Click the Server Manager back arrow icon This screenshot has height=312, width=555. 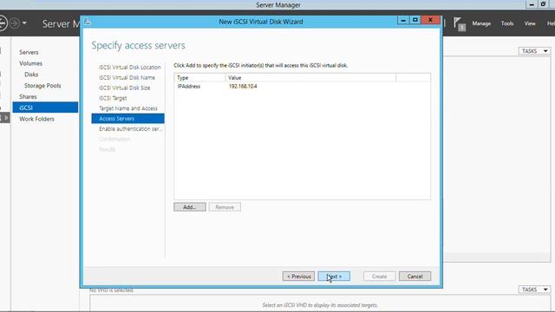tap(2, 23)
